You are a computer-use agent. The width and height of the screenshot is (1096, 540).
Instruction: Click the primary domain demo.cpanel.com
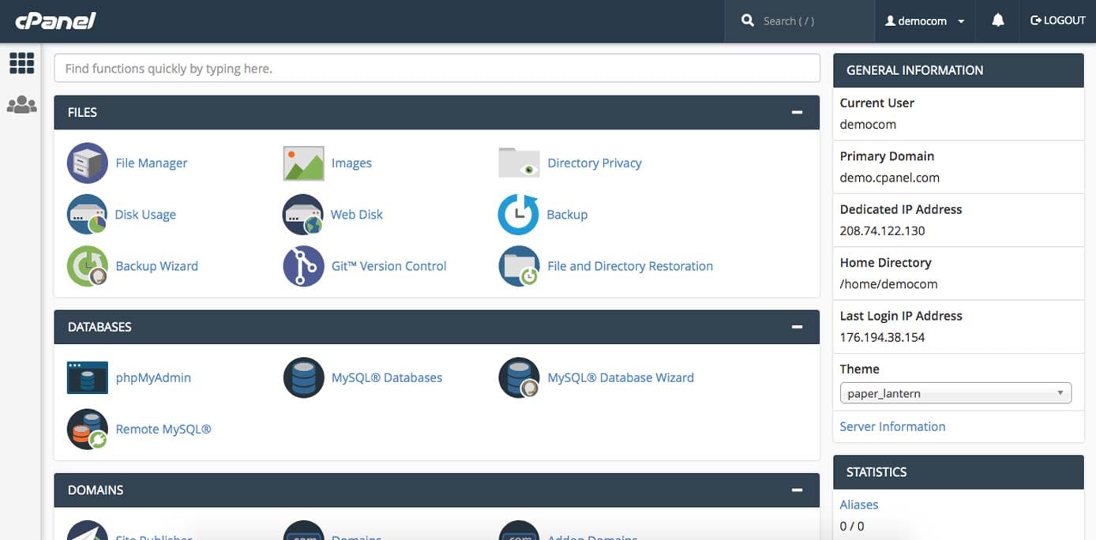click(889, 178)
